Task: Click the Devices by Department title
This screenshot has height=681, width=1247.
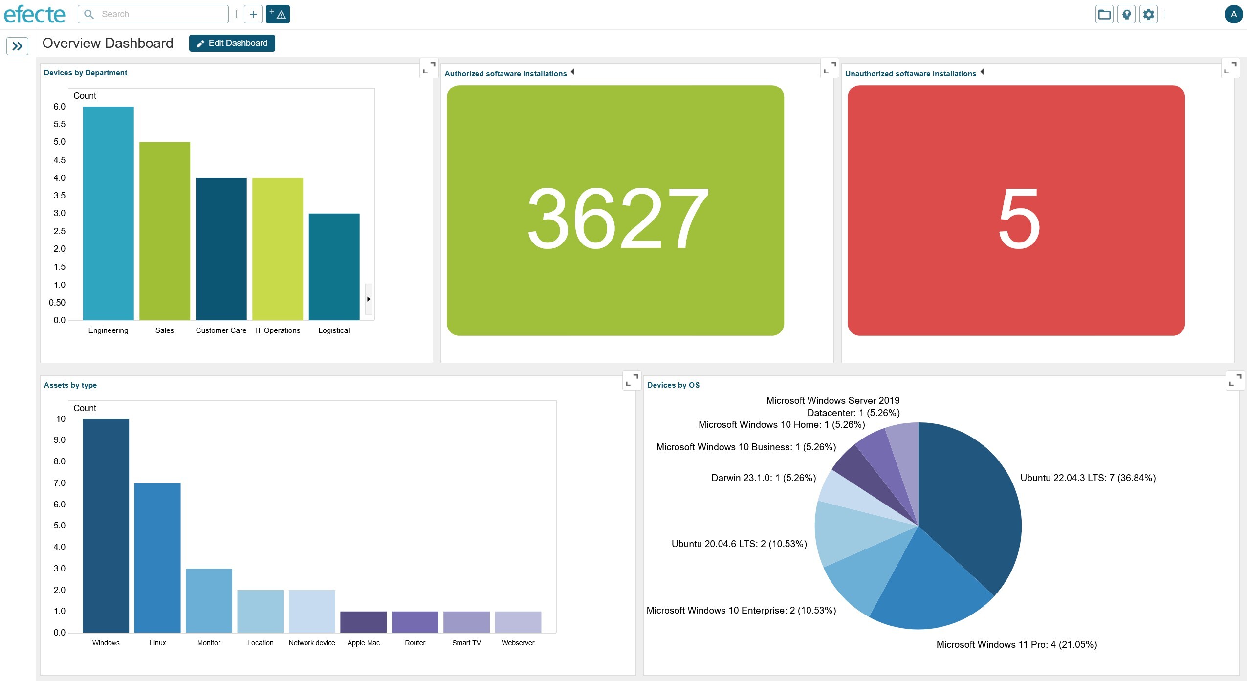Action: tap(86, 73)
